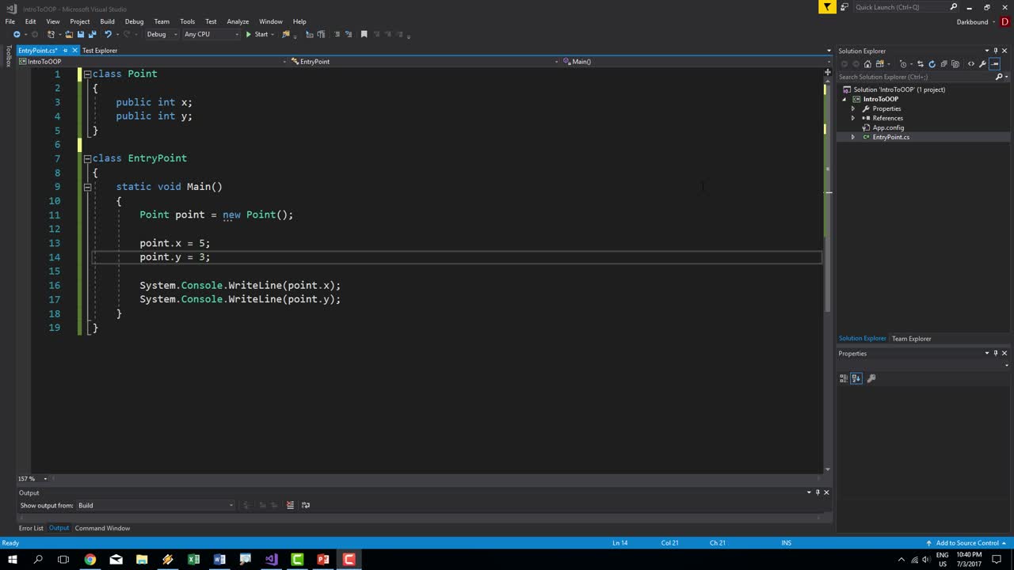Expand the Properties node in Solution Explorer
This screenshot has height=570, width=1014.
(x=853, y=108)
